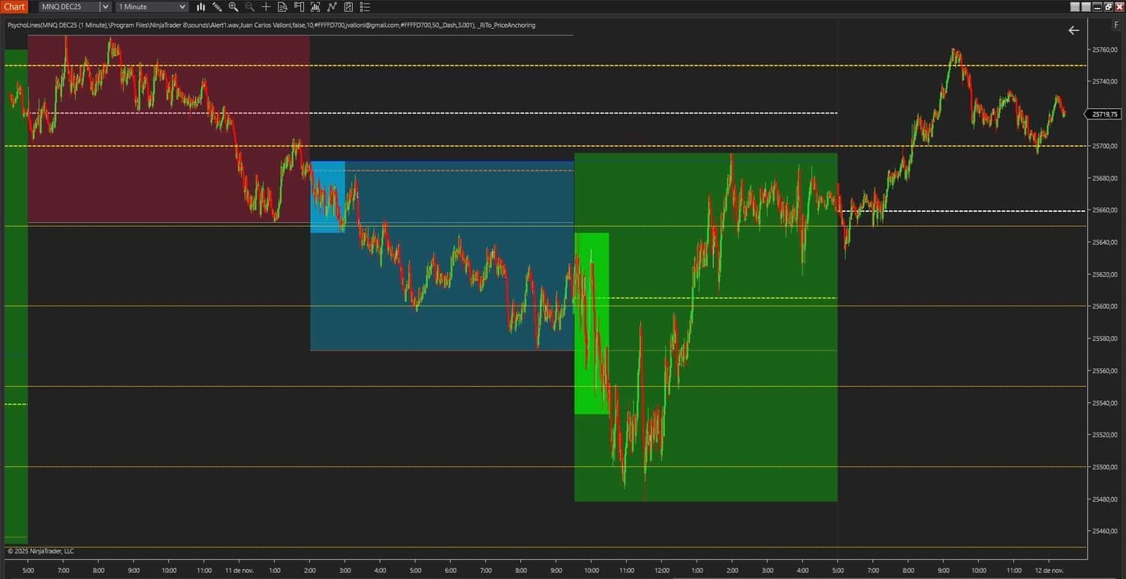
Task: Click the zoom out magnifier icon
Action: (249, 7)
